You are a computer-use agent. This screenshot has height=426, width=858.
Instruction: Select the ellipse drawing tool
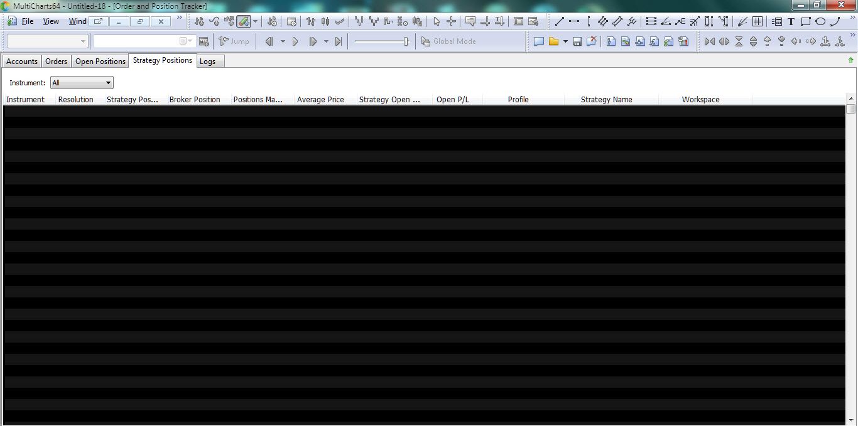click(820, 21)
